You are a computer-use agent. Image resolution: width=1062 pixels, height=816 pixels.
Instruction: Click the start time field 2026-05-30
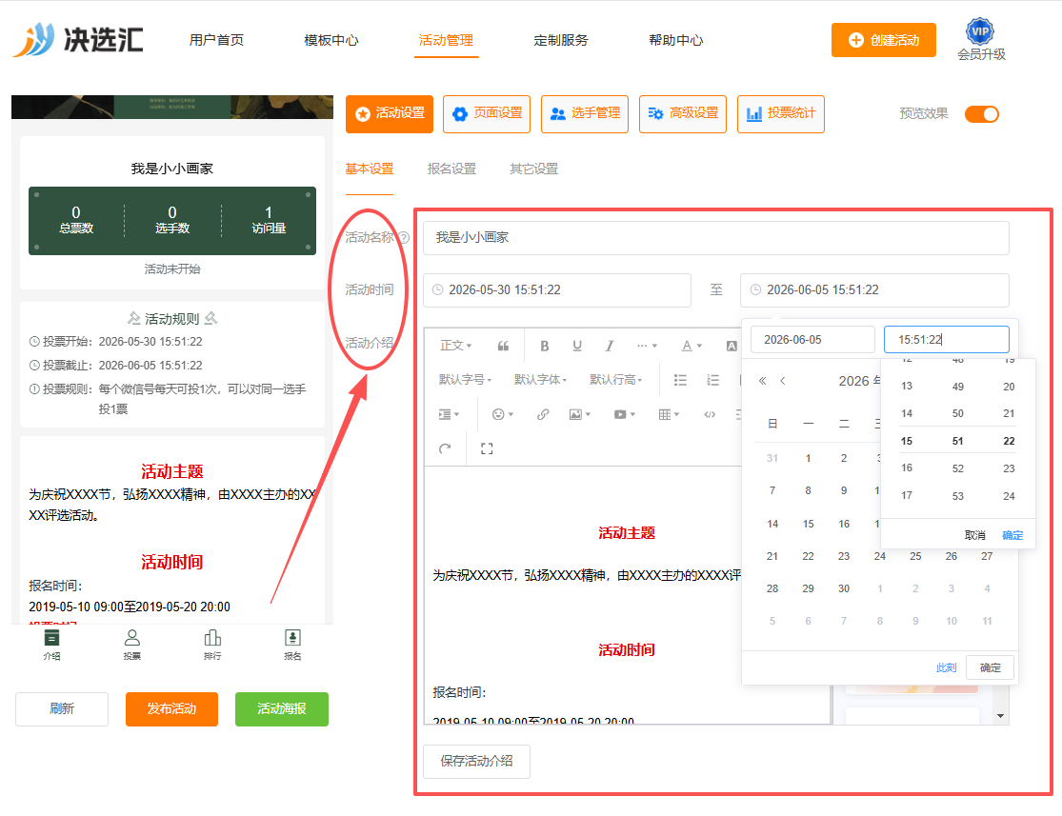[x=557, y=289]
